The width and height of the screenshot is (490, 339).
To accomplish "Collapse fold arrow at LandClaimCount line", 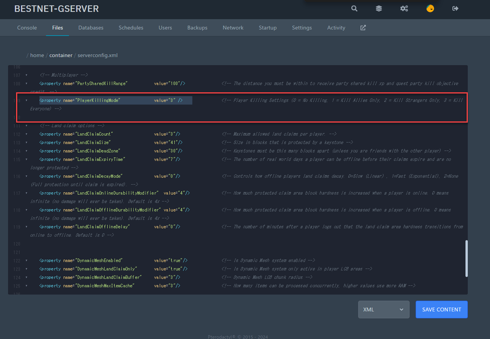I will [x=26, y=134].
